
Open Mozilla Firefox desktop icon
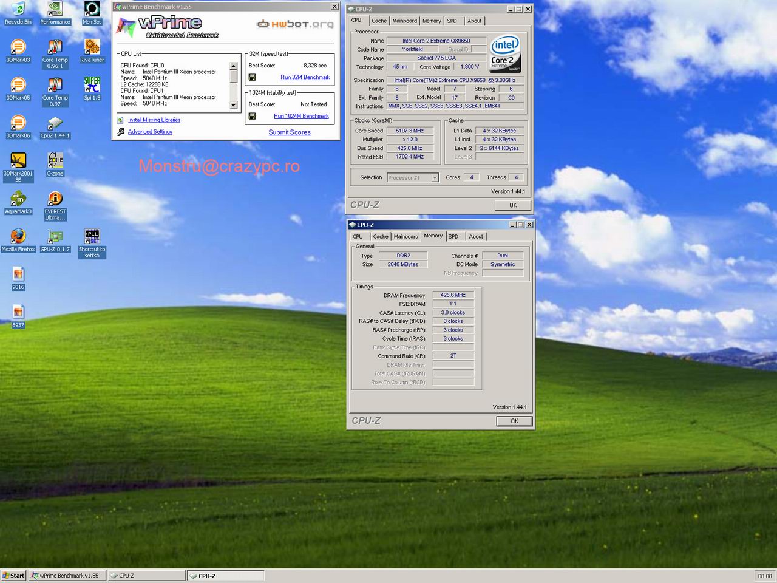[18, 240]
